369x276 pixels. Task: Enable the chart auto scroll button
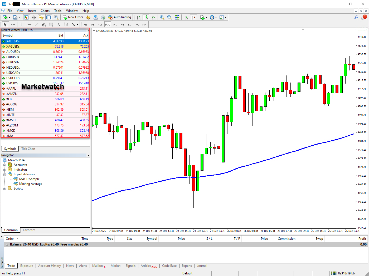[x=186, y=17]
